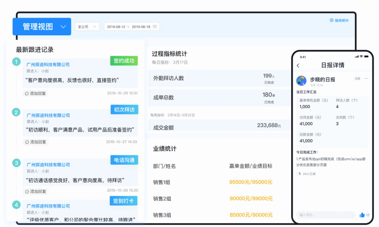Select the 签约成功 status tag
Image resolution: width=379 pixels, height=227 pixels.
click(124, 61)
